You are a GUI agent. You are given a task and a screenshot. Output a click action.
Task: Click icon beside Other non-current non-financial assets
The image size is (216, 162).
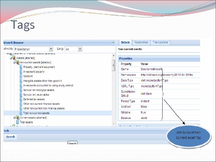point(21,108)
